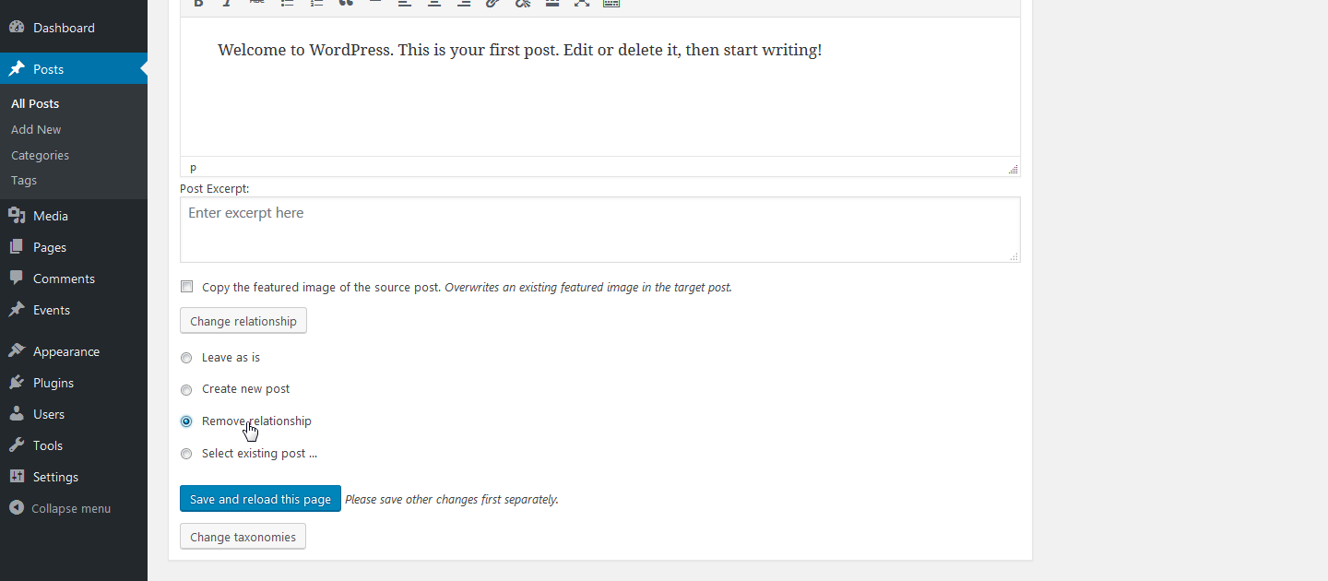Enable copying the featured image checkbox
Screen dimensions: 1328x581
tap(187, 287)
